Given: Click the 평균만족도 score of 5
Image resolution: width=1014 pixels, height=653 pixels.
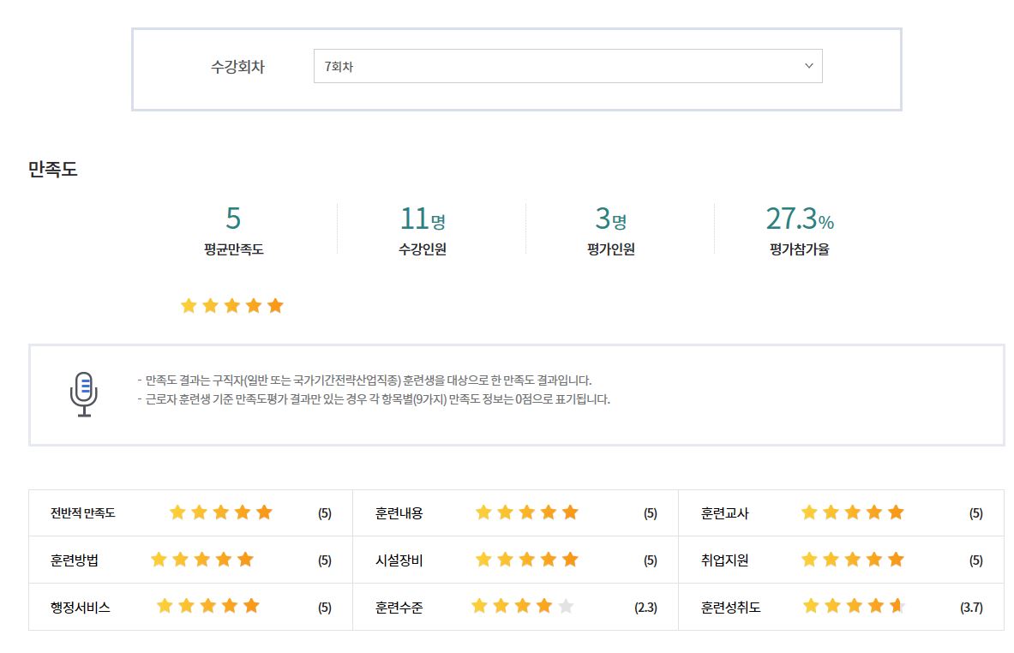Looking at the screenshot, I should [233, 219].
